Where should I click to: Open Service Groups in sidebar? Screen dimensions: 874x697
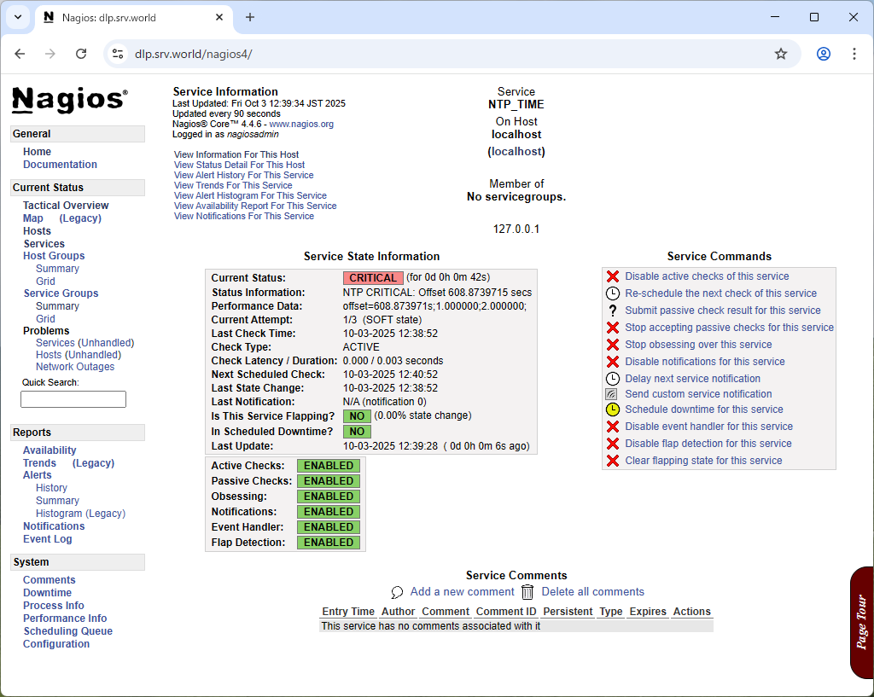(x=61, y=293)
